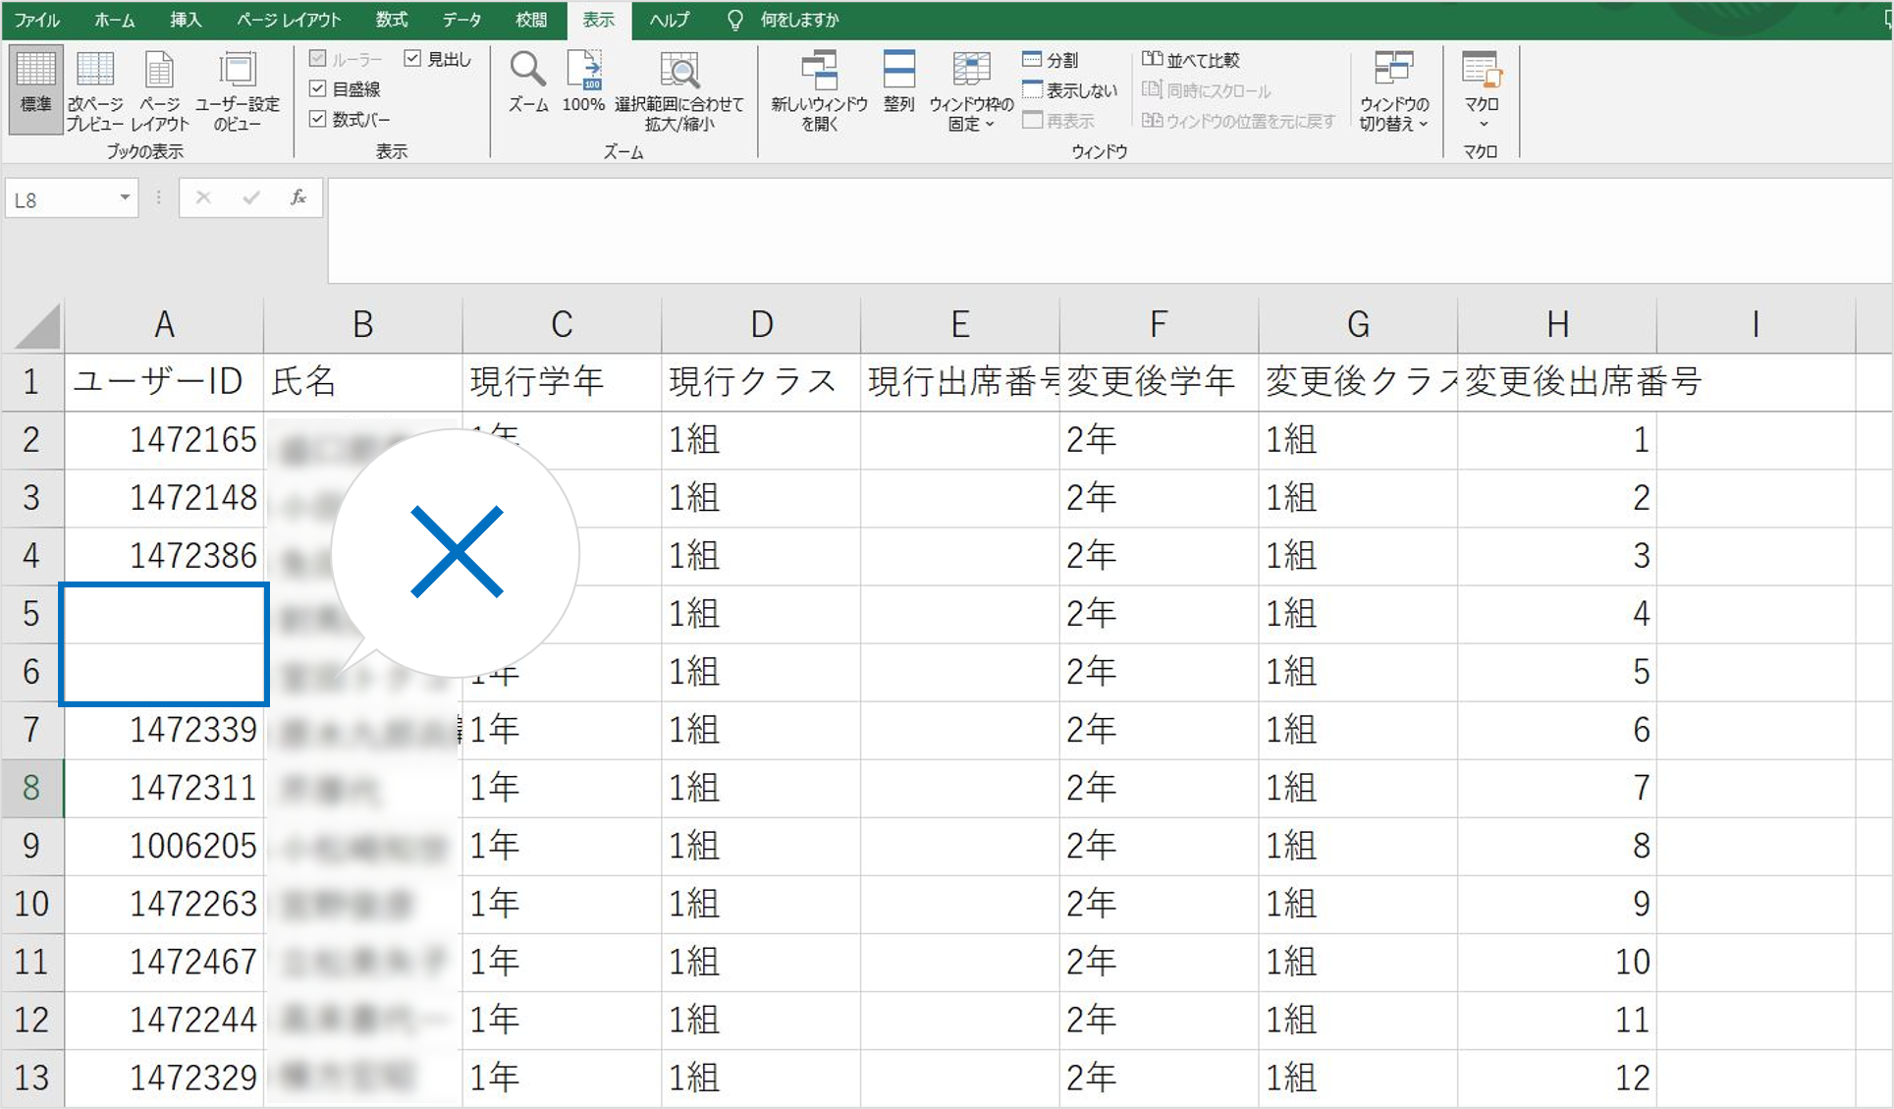Open the Data (データ) ribbon tab
The width and height of the screenshot is (1894, 1109).
pos(461,20)
